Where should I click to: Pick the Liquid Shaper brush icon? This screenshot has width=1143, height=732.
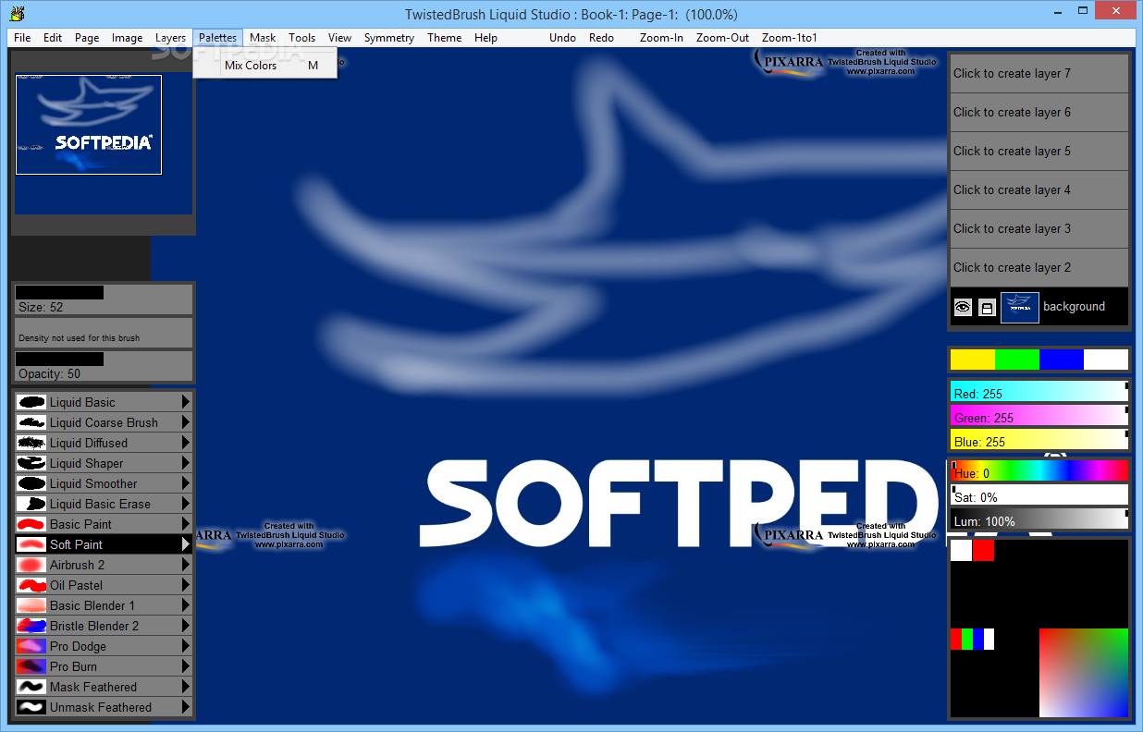tap(31, 463)
